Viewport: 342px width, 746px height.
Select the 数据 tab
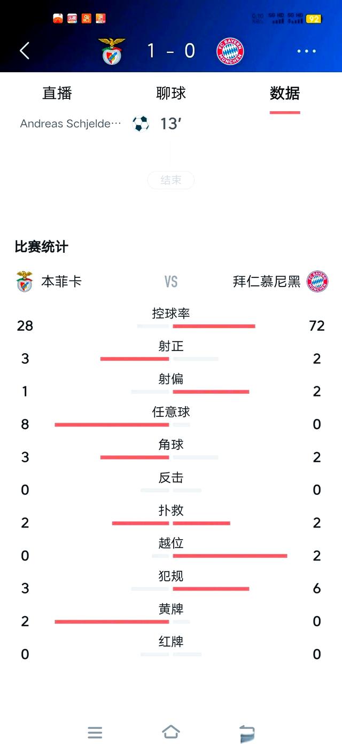coord(285,94)
